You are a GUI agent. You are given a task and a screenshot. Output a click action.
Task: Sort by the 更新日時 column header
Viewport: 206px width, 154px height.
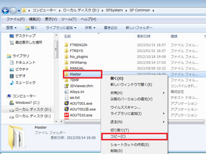click(x=143, y=36)
